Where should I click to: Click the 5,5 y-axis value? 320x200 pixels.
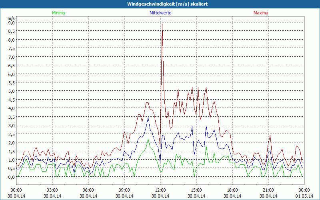(12, 83)
